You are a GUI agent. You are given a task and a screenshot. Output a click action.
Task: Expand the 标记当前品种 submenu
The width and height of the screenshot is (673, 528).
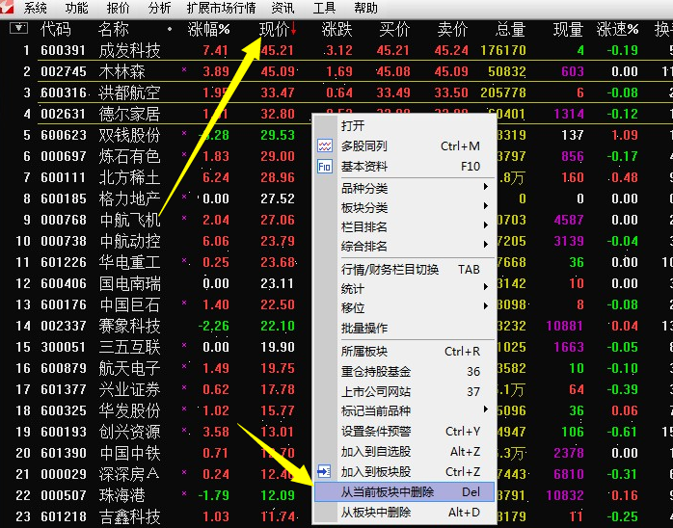404,410
